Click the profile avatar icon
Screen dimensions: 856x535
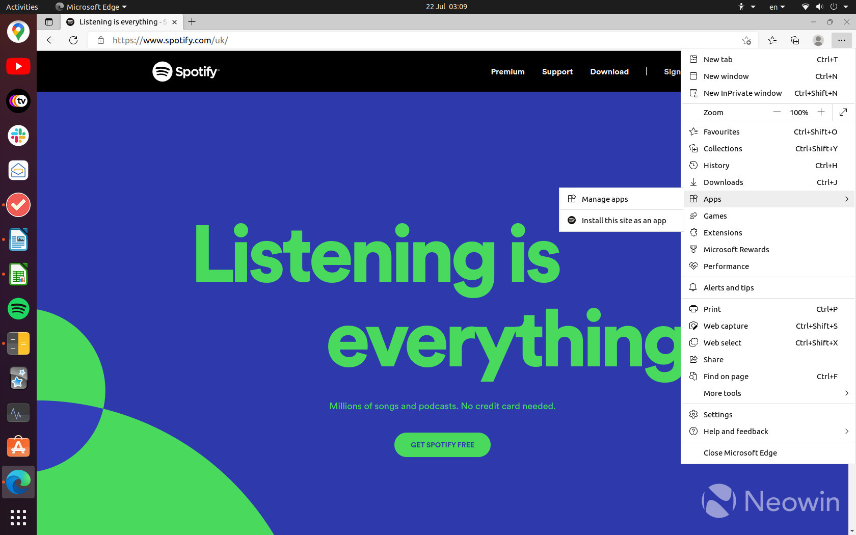click(818, 40)
